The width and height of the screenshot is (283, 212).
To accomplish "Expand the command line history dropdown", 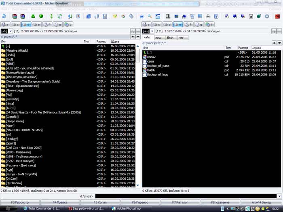I will (280, 196).
